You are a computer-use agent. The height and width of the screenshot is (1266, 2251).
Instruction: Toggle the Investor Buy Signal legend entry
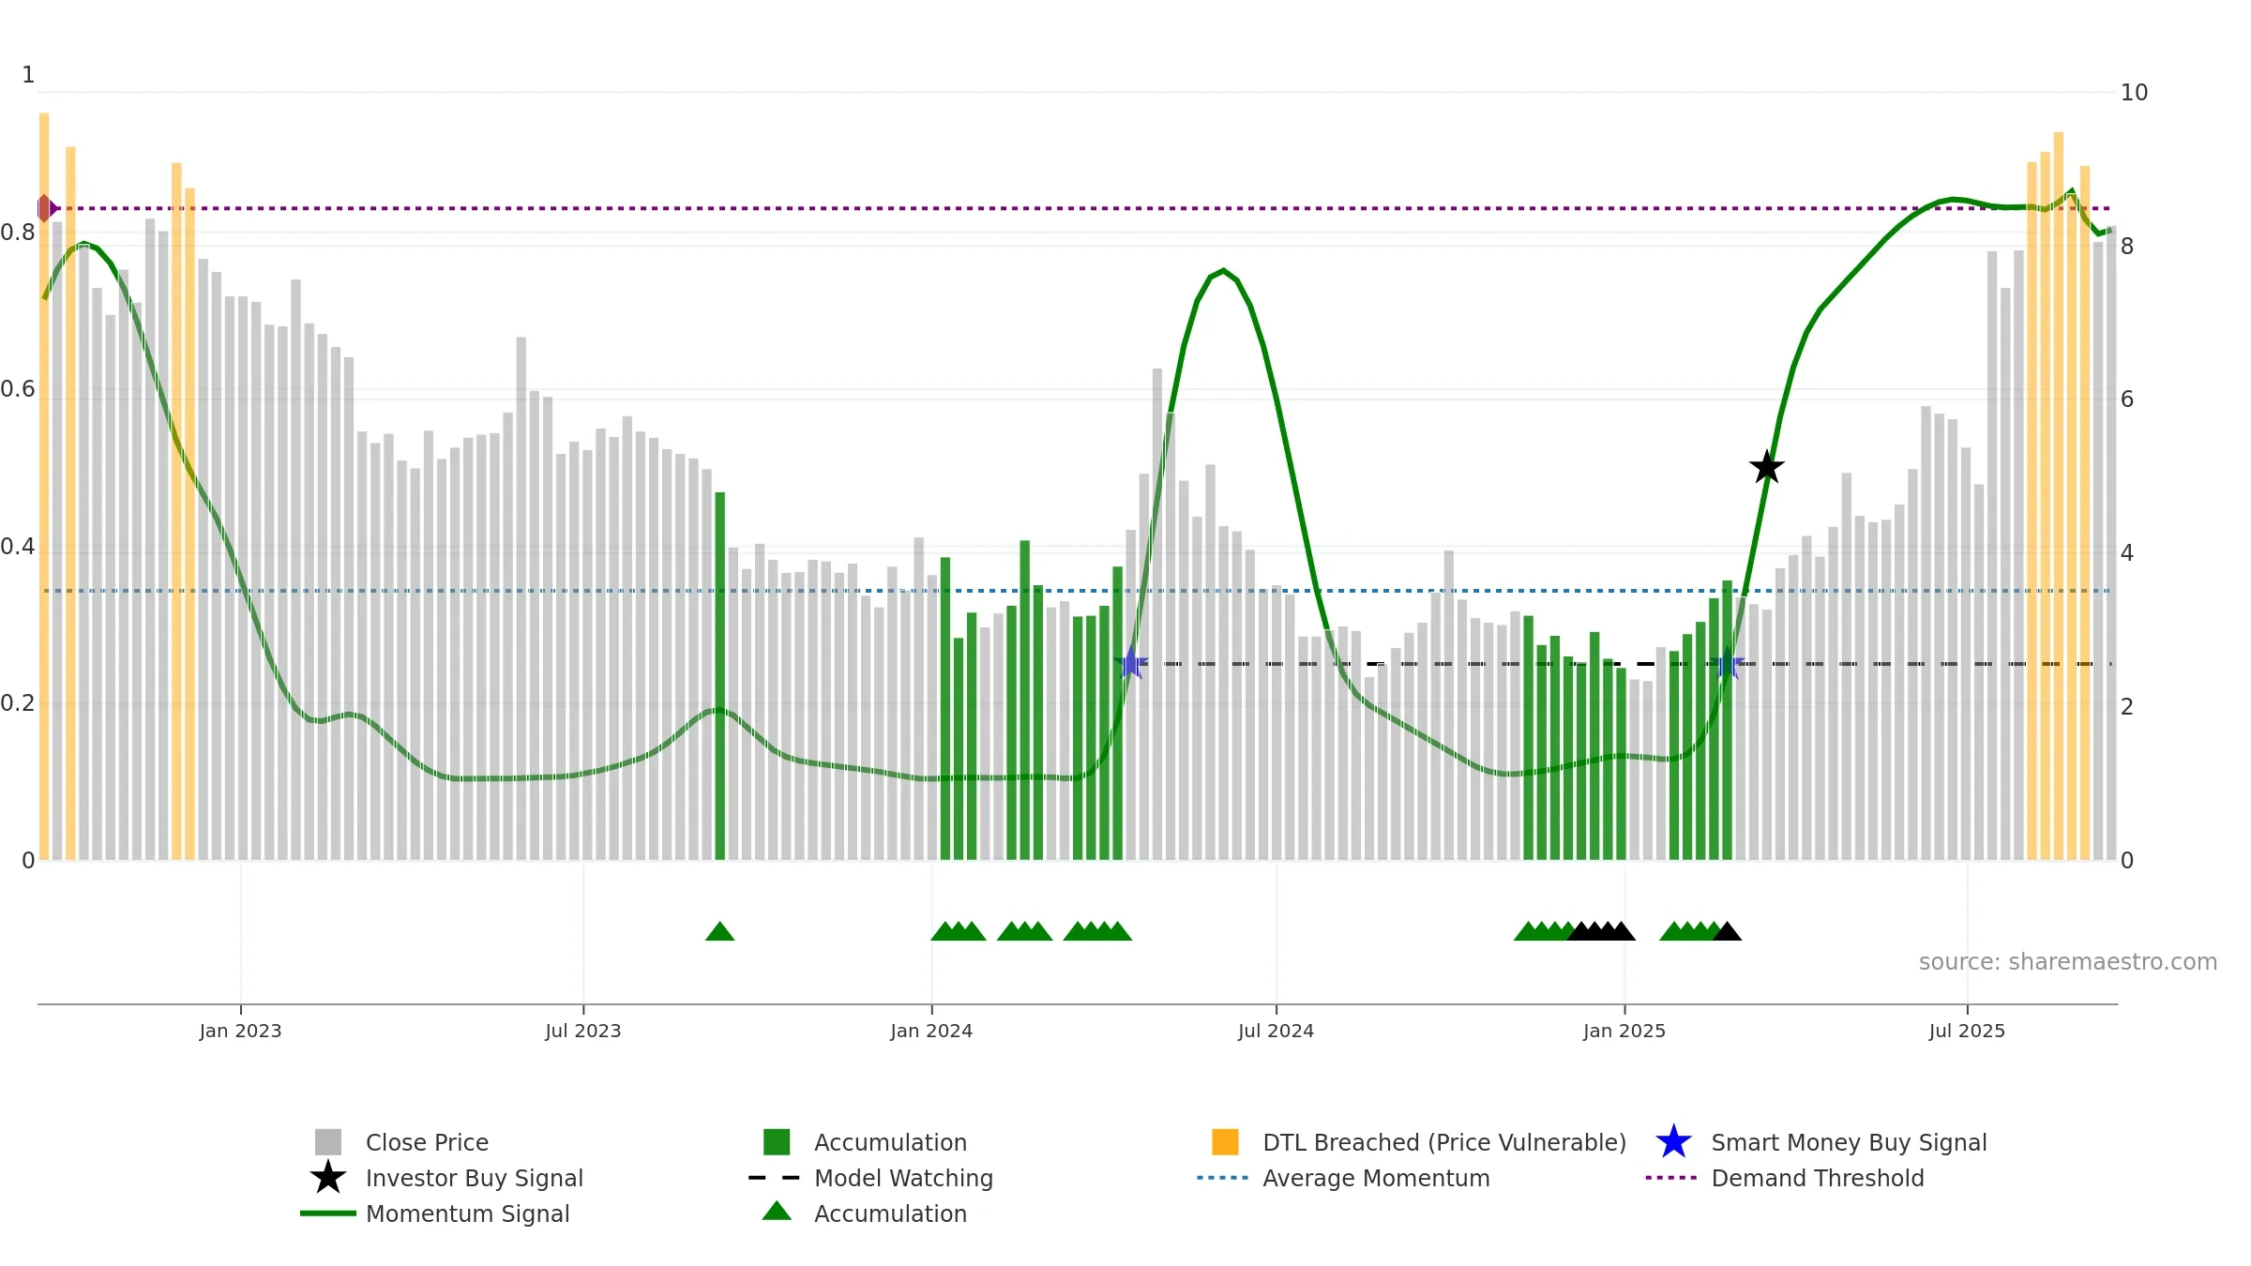(446, 1178)
